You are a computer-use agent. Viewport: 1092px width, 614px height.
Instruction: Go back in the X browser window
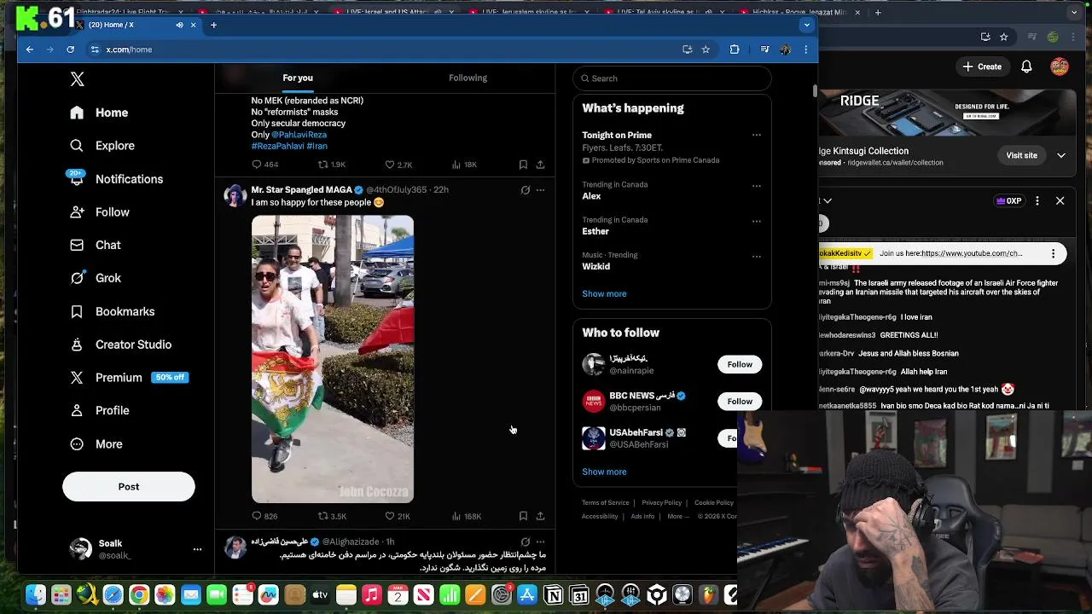point(30,49)
